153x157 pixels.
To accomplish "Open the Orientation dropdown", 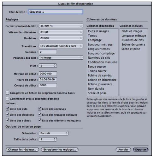I will coord(54,133).
